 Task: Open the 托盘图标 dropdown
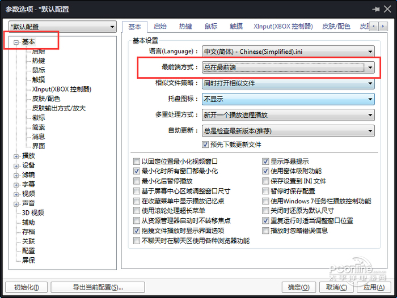coord(288,99)
